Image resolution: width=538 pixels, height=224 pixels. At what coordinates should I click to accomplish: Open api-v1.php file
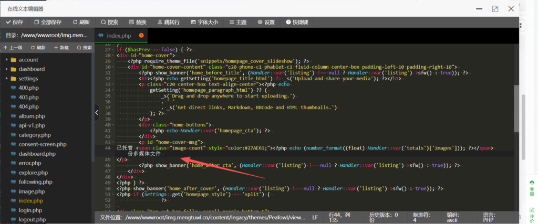click(x=32, y=126)
